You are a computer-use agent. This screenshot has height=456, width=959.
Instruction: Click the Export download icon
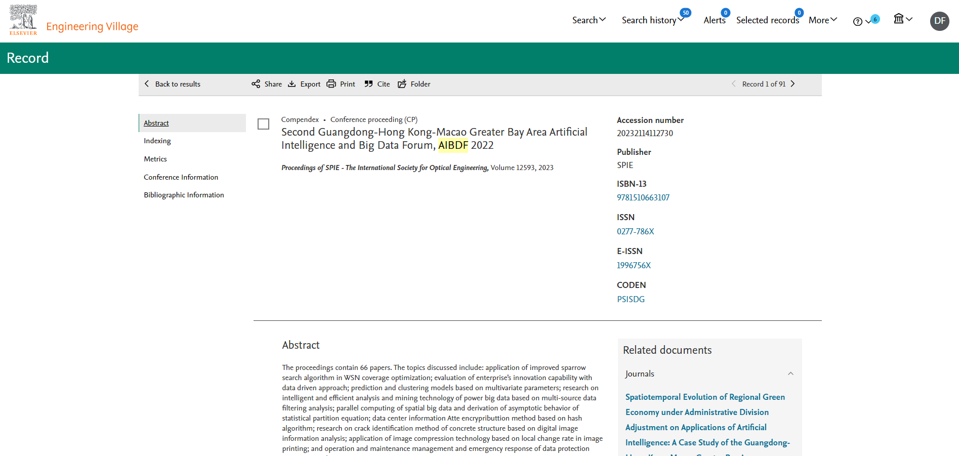[x=292, y=84]
